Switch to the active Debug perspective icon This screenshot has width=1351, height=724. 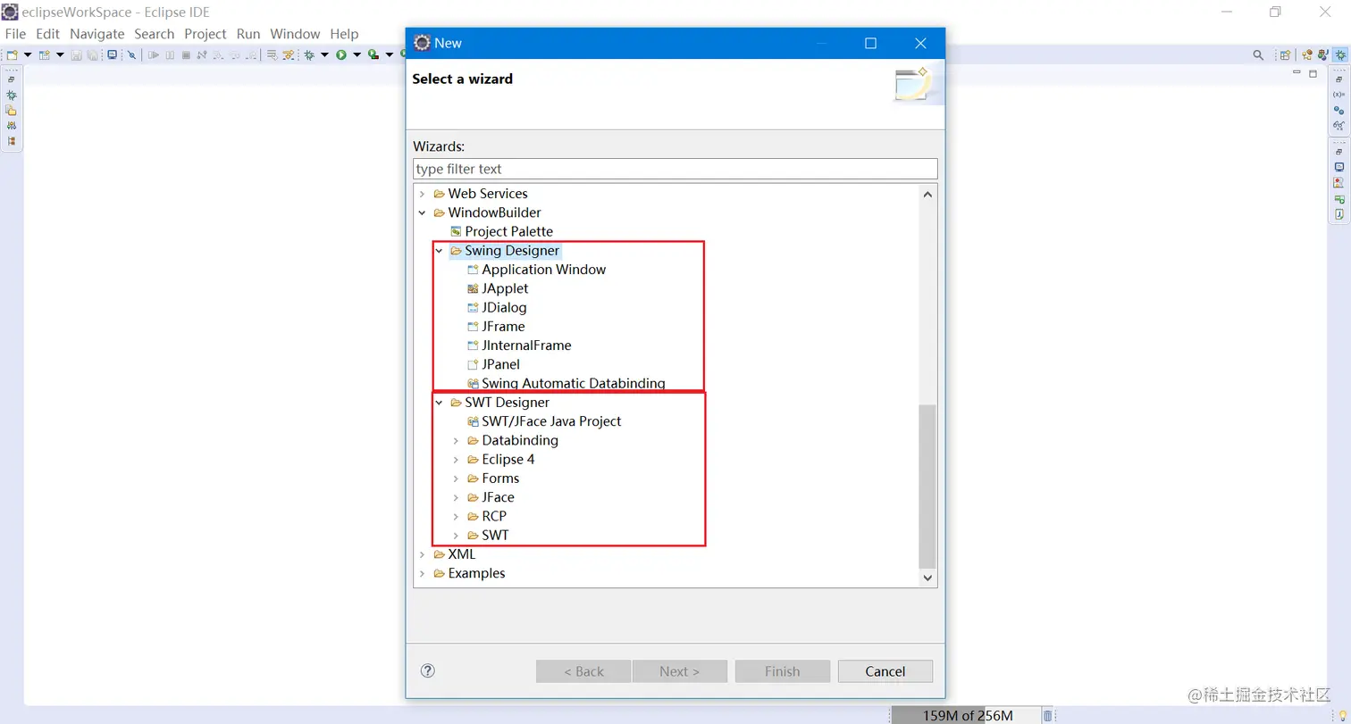[x=1340, y=55]
